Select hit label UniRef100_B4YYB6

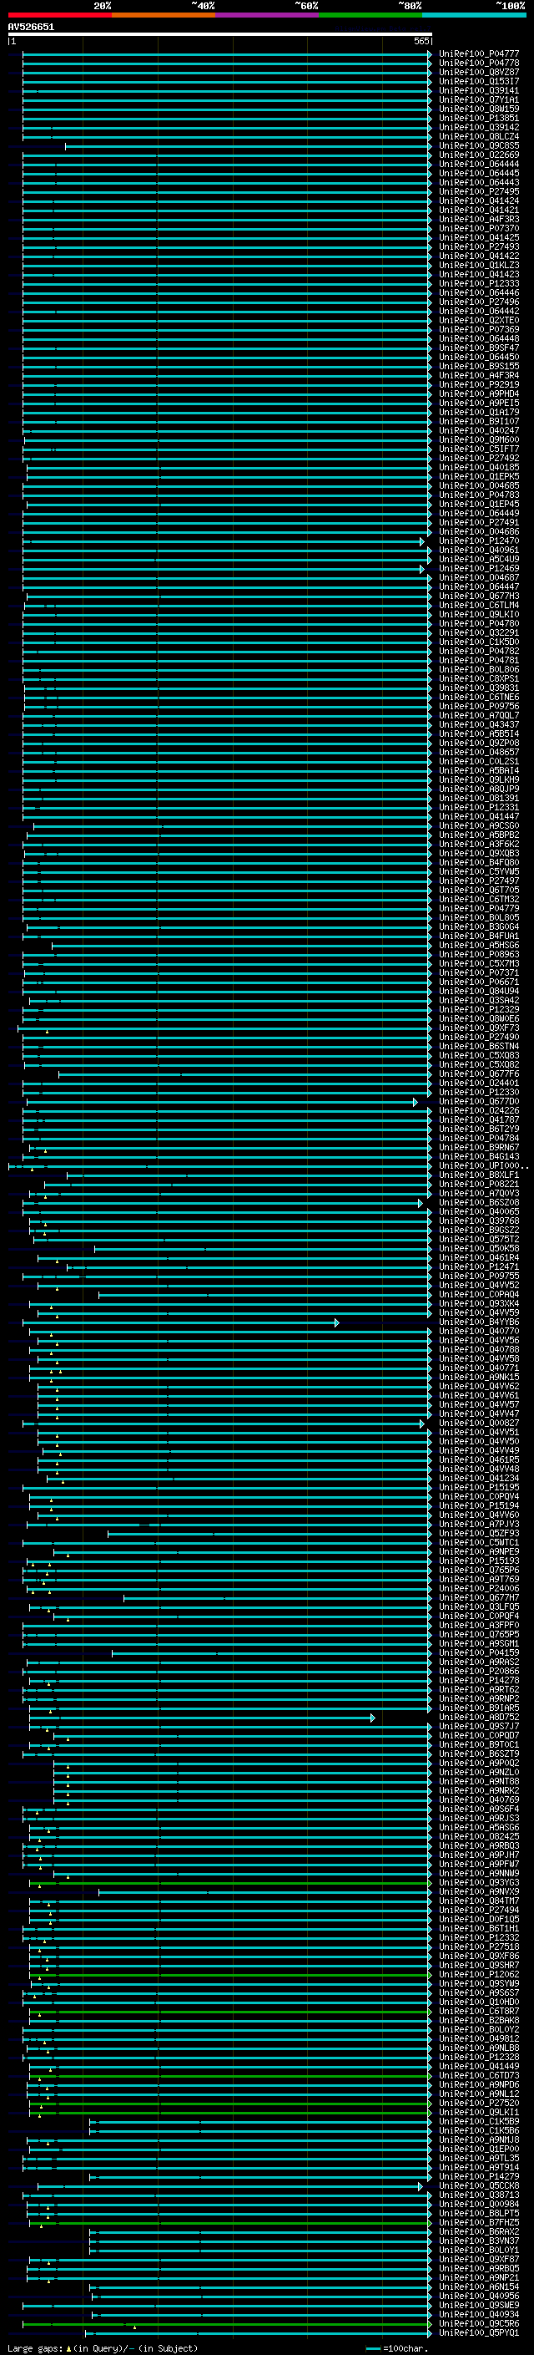pyautogui.click(x=479, y=1322)
